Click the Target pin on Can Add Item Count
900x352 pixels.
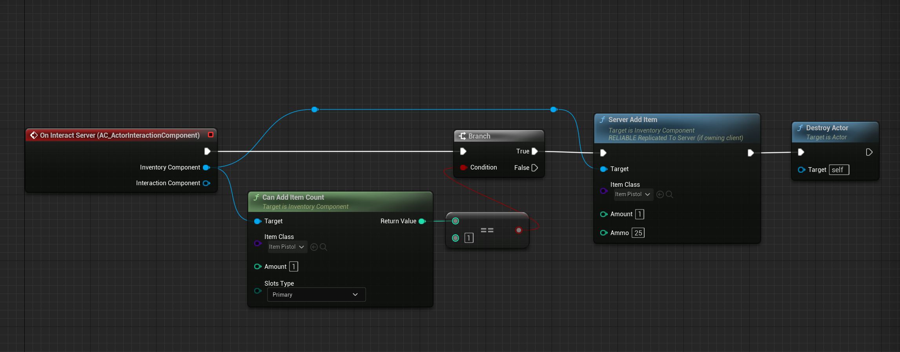click(x=258, y=221)
